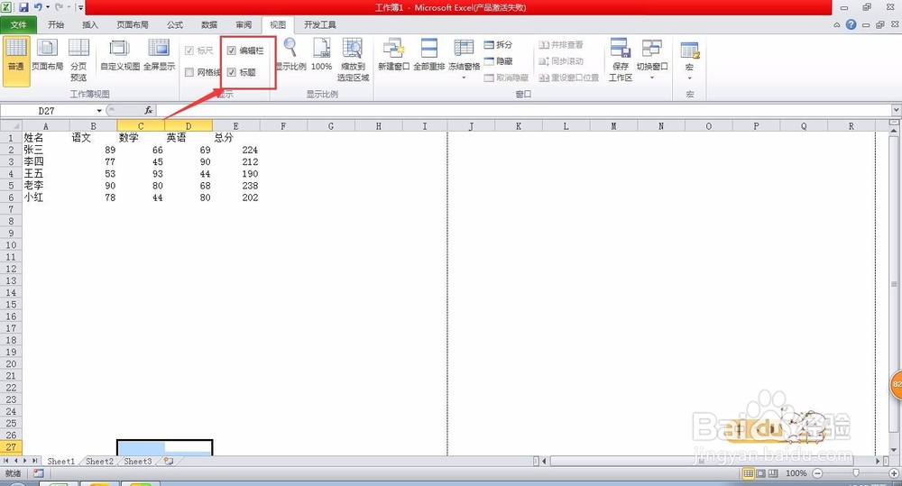This screenshot has height=486, width=902.
Task: Open Custom Views (自定义视图)
Action: tap(120, 56)
